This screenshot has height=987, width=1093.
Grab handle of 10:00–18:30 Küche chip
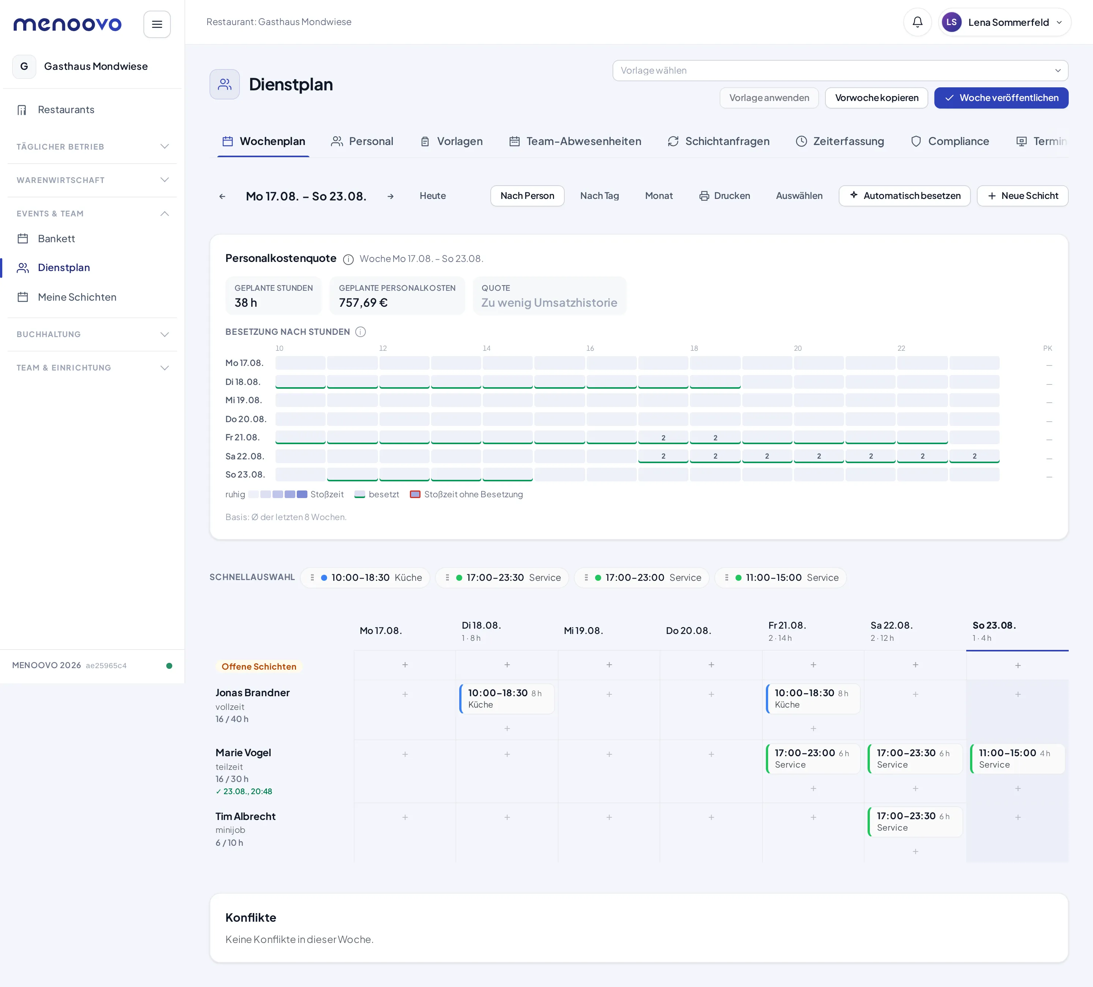point(312,577)
